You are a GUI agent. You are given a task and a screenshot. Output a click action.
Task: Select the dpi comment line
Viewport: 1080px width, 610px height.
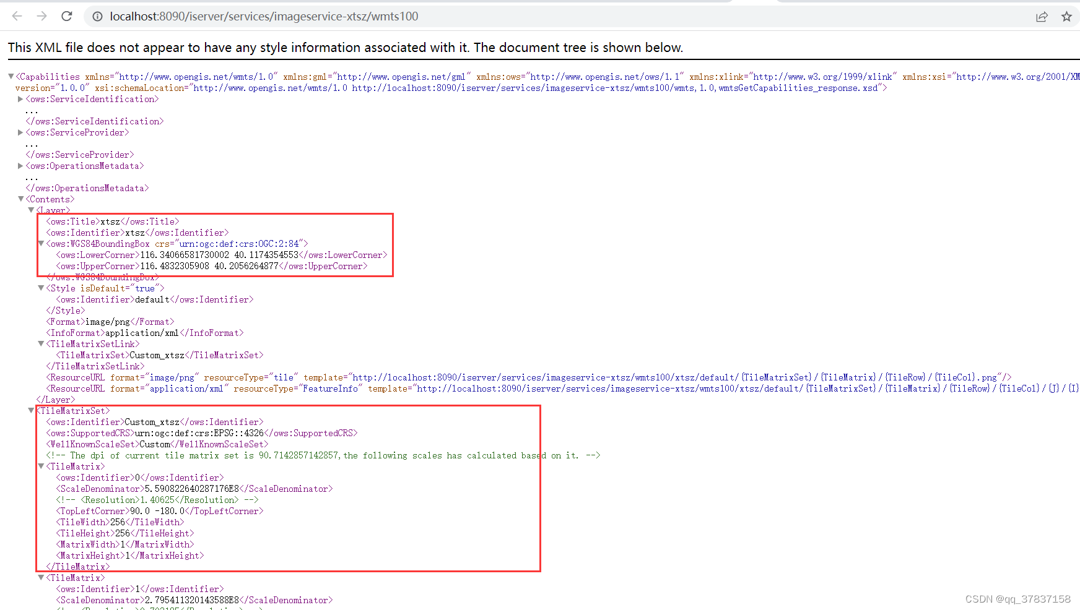tap(323, 455)
